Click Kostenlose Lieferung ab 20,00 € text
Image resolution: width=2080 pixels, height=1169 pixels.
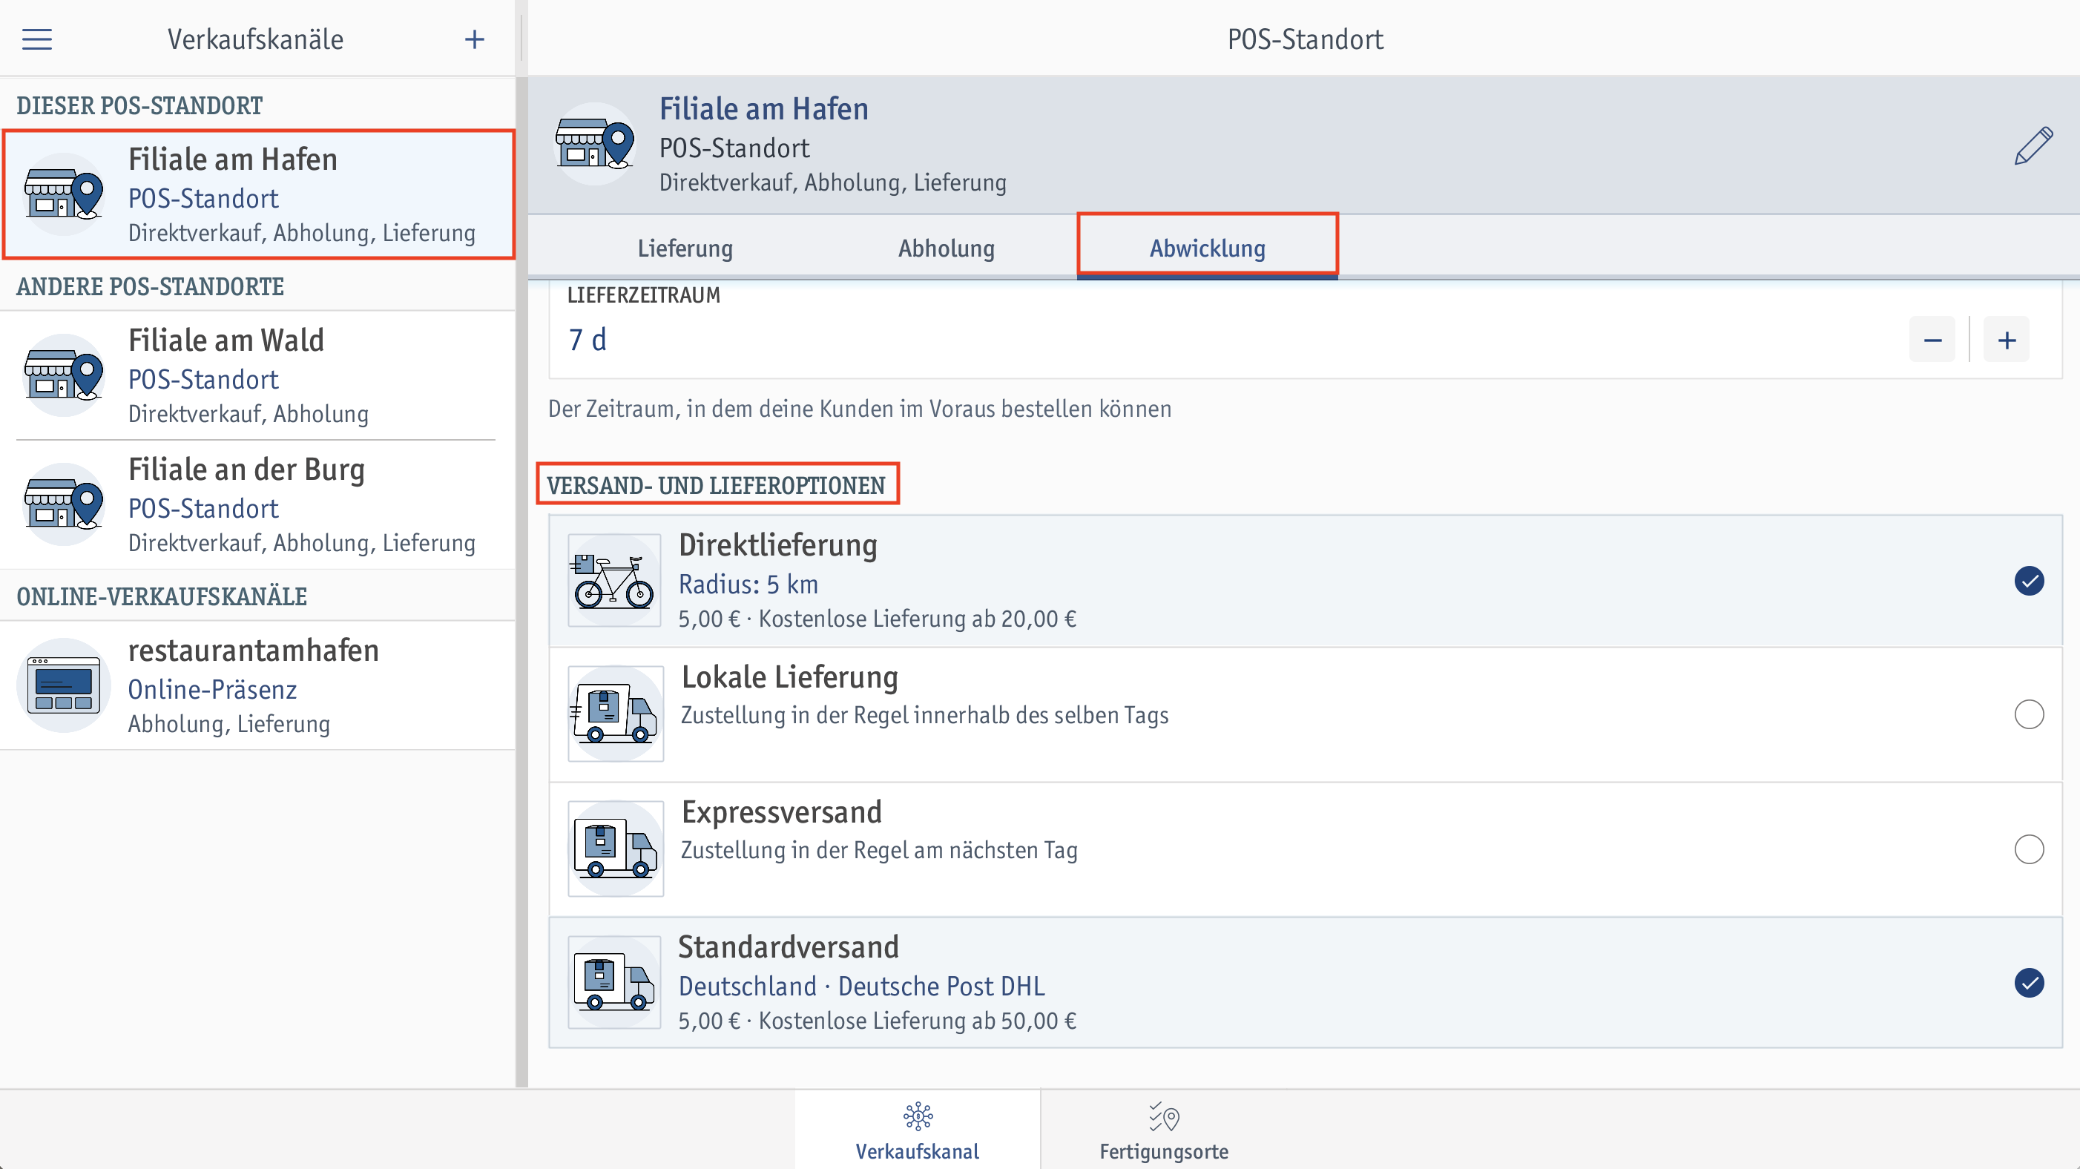(x=918, y=619)
